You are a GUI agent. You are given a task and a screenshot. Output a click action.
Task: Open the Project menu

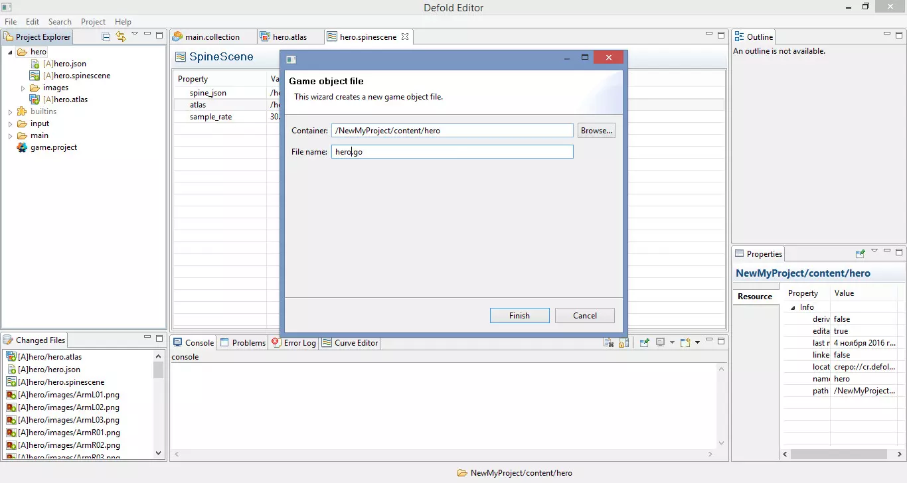93,22
